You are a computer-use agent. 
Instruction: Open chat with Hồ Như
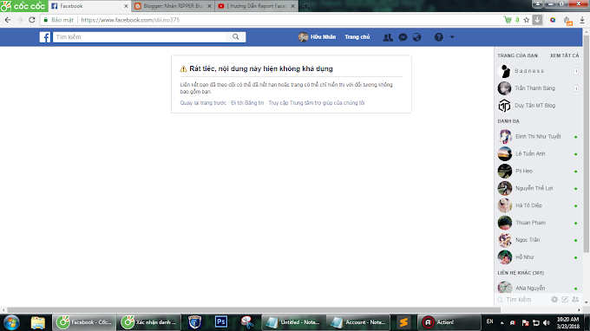tap(538, 257)
